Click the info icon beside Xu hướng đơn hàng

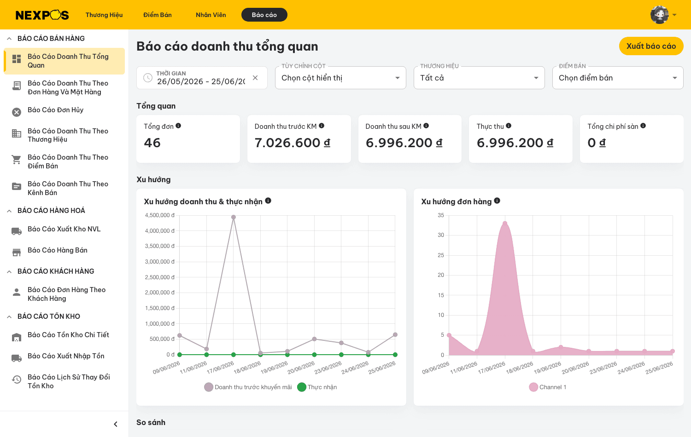497,201
